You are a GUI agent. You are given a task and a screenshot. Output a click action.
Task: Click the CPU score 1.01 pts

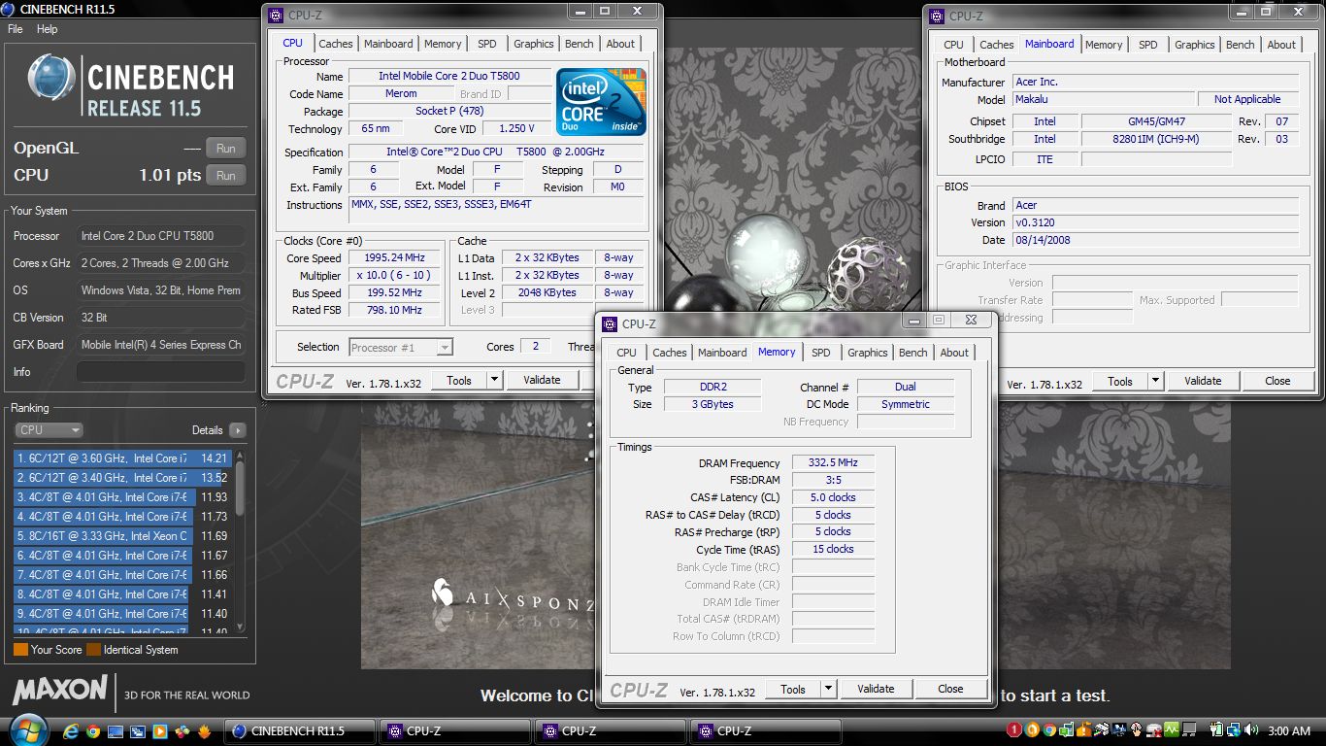tap(170, 176)
